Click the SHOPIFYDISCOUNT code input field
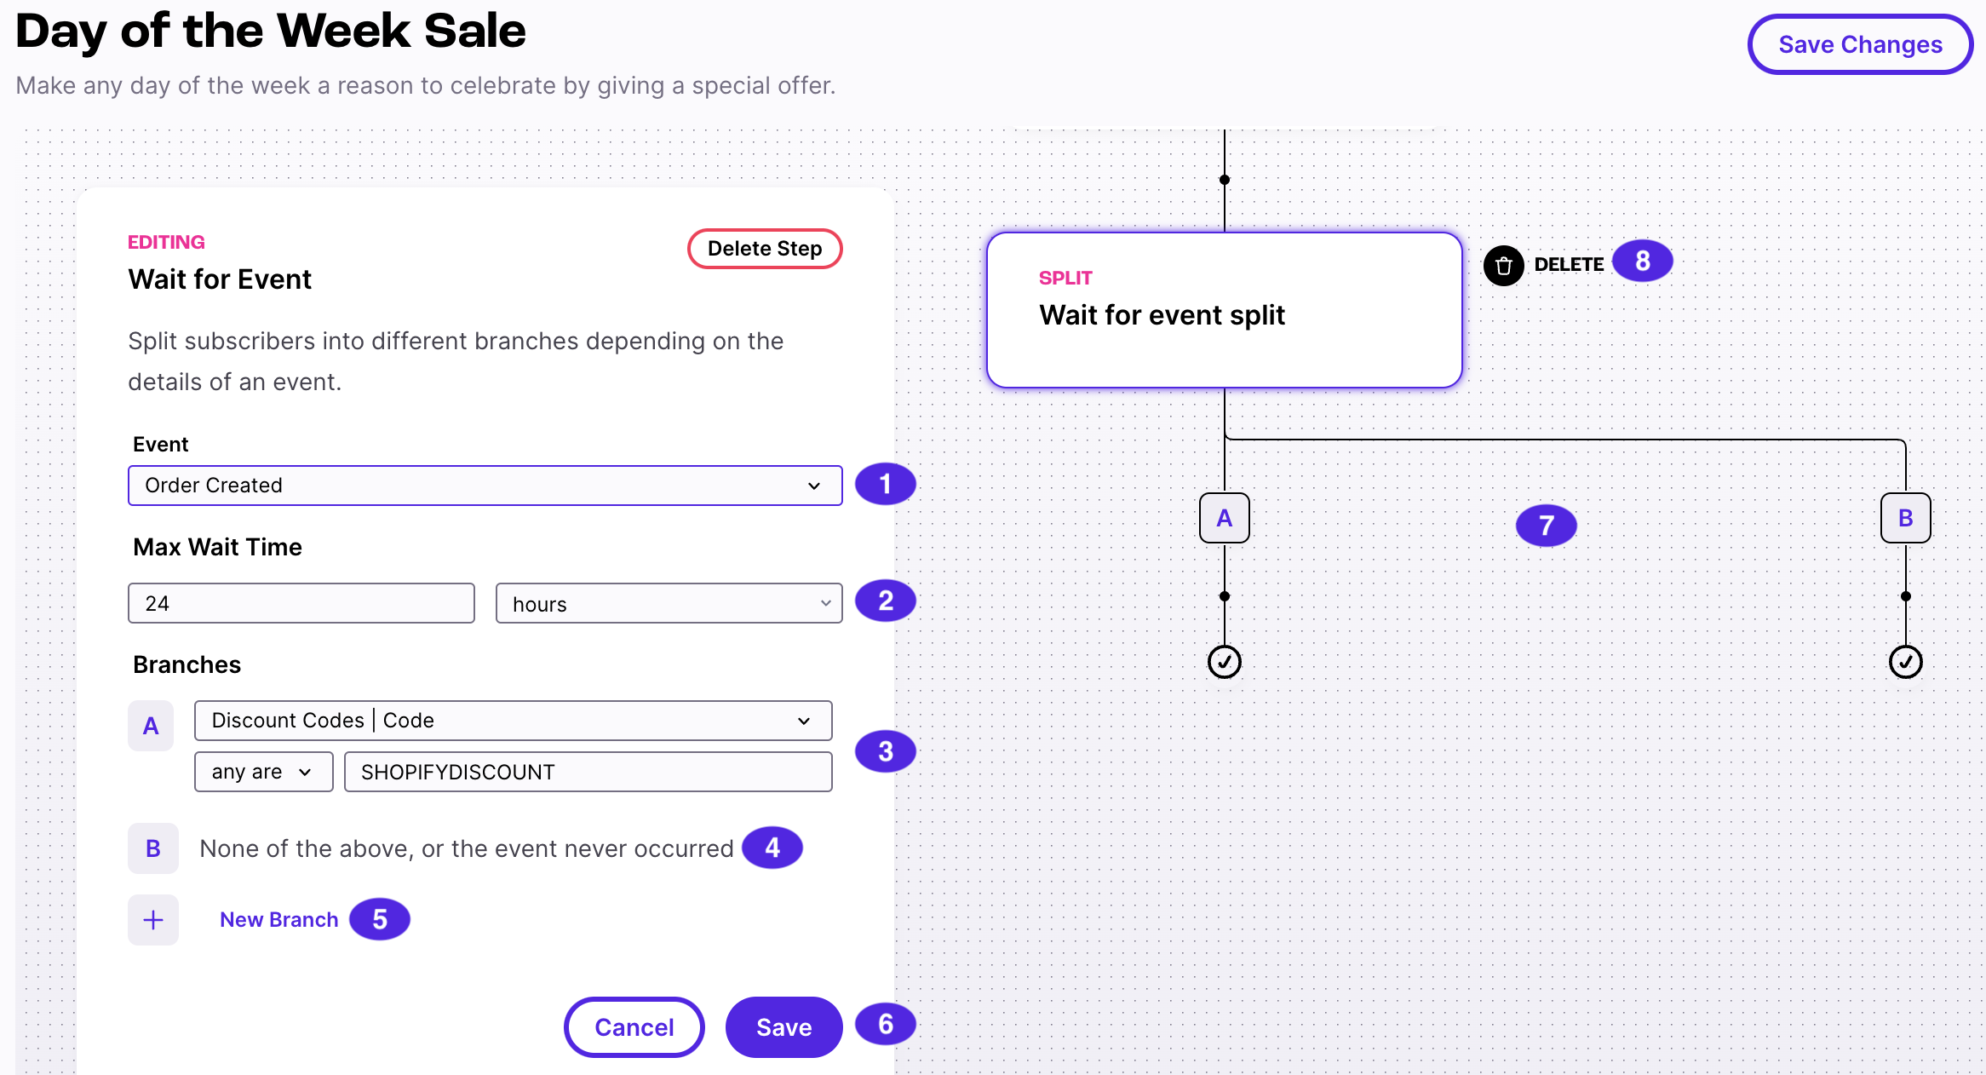1986x1075 pixels. coord(588,772)
